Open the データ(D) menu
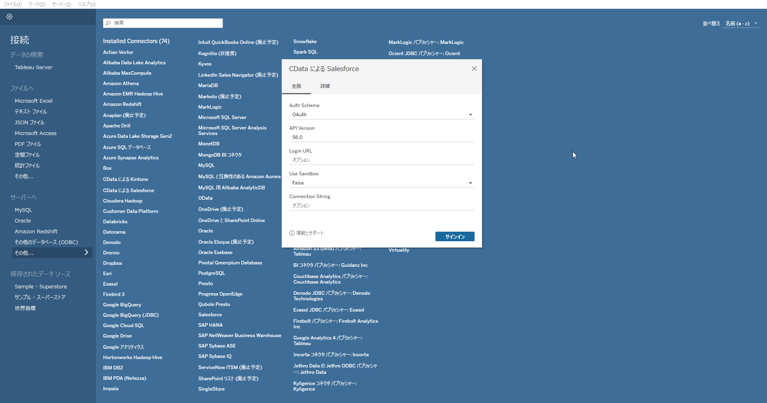 coord(37,4)
